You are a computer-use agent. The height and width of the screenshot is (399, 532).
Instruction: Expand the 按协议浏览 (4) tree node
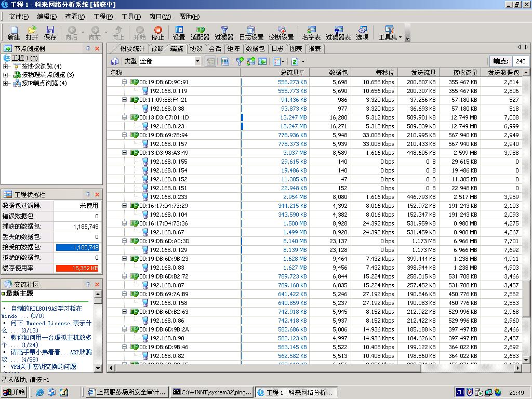tap(6, 66)
